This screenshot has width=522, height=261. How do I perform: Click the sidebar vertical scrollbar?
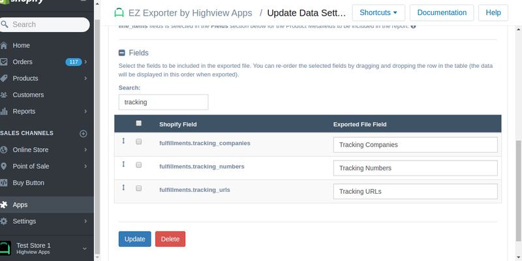(x=97, y=136)
